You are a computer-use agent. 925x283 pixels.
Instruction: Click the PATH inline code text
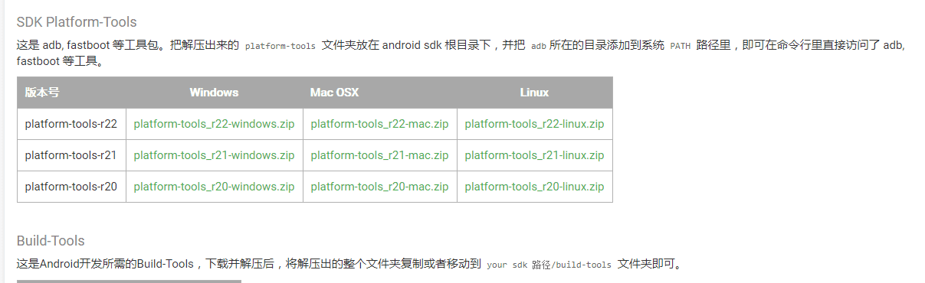(x=681, y=46)
